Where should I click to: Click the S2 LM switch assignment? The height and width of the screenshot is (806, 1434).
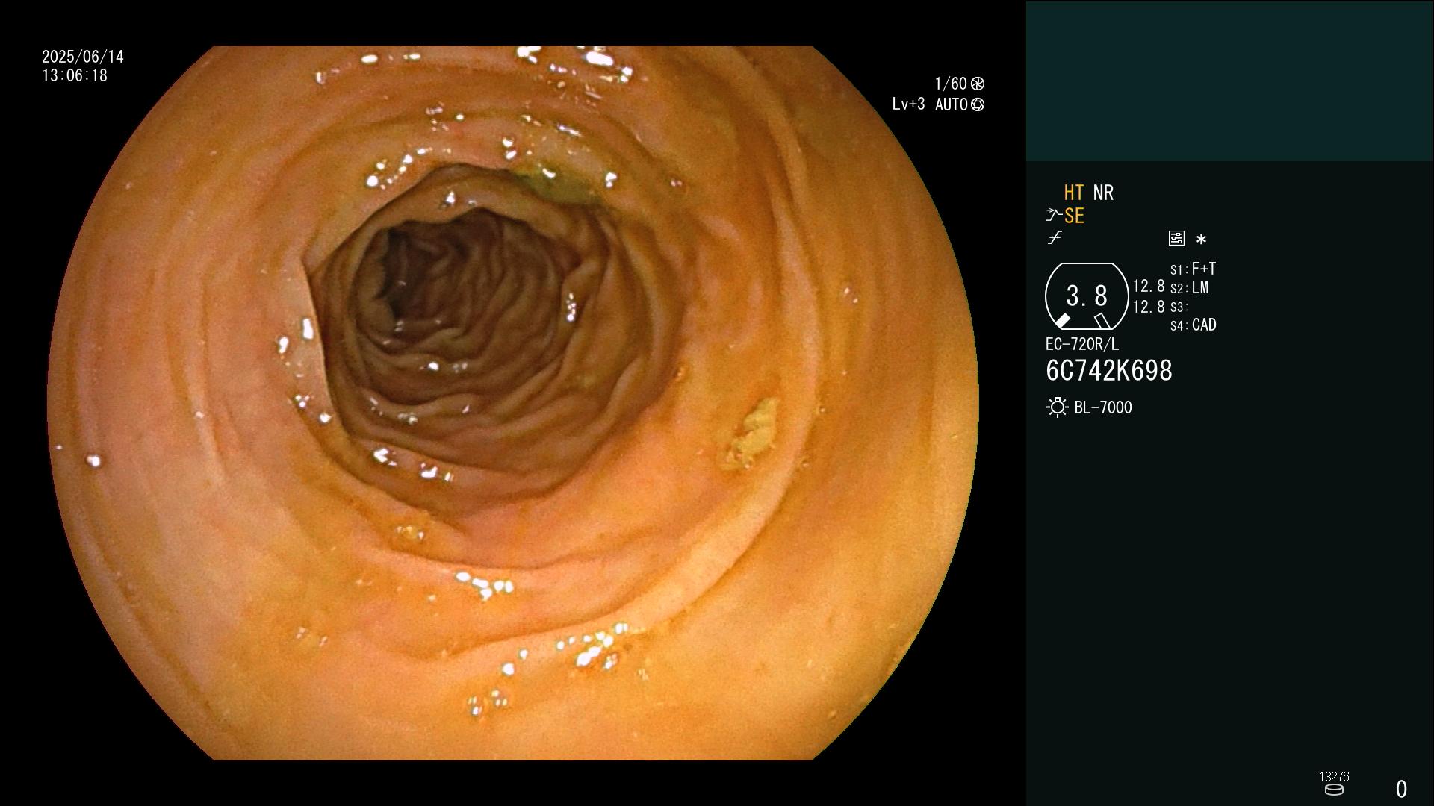pyautogui.click(x=1190, y=288)
